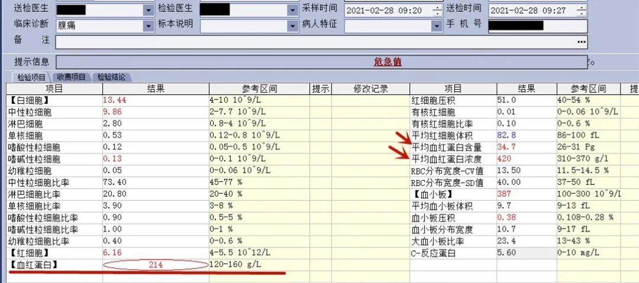The image size is (639, 283).
Task: Select the 平均血红蛋白浓度 row
Action: [524, 159]
